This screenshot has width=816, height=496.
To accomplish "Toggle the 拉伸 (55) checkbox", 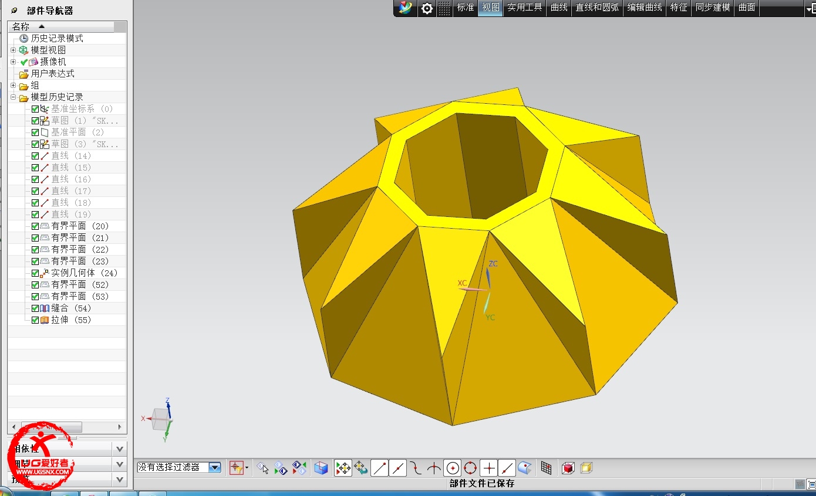I will [35, 320].
